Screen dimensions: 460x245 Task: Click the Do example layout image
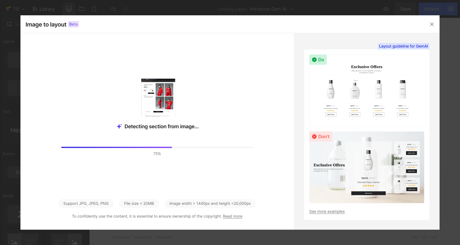click(x=367, y=90)
